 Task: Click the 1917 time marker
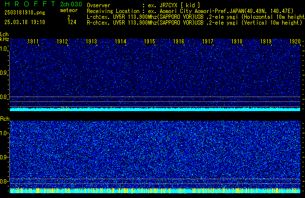208,42
